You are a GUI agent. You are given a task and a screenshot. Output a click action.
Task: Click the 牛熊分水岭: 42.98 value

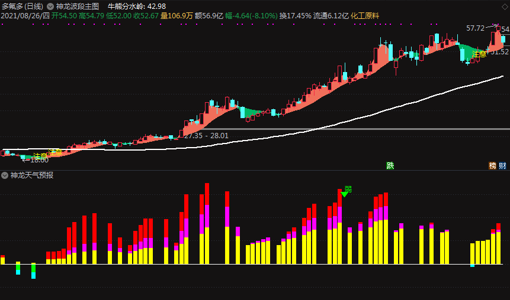pos(137,6)
